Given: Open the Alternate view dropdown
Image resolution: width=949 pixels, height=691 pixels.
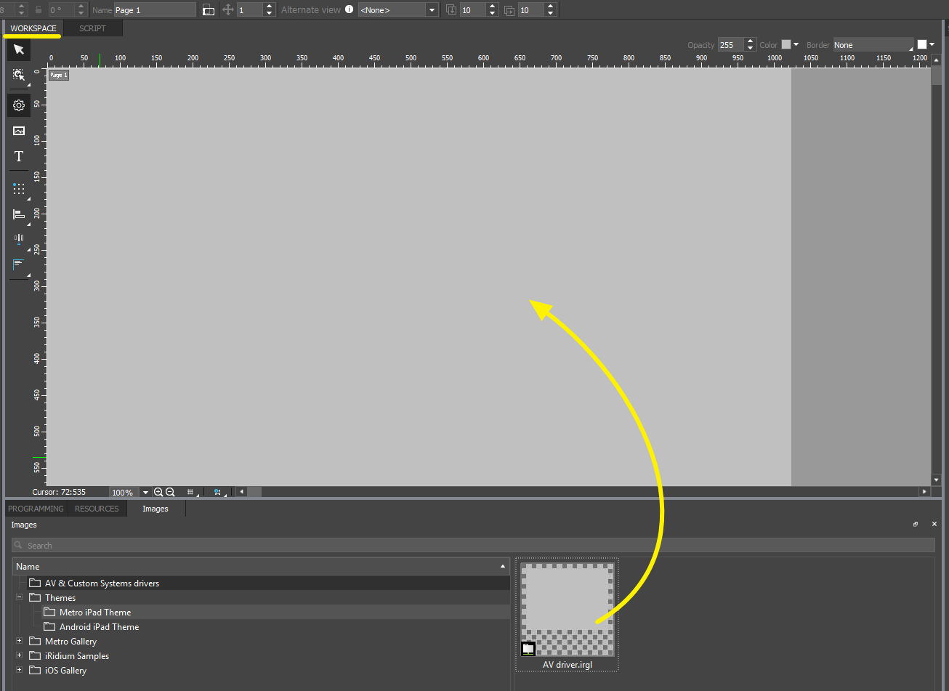Looking at the screenshot, I should coord(432,10).
